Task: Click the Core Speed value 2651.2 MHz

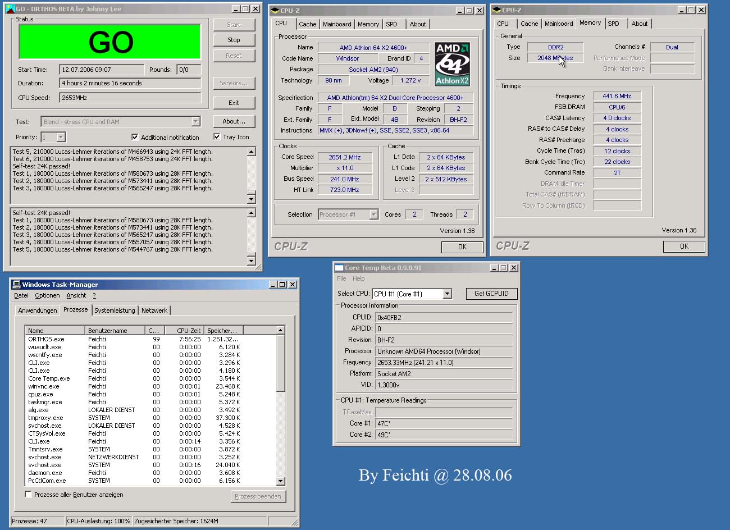Action: pyautogui.click(x=345, y=157)
